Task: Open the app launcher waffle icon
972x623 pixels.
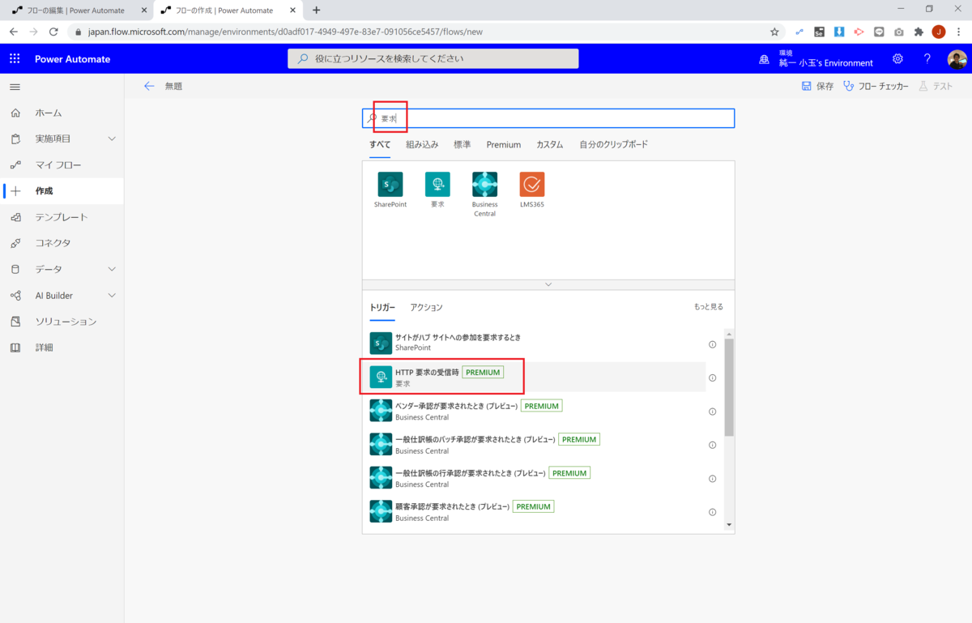Action: point(15,59)
